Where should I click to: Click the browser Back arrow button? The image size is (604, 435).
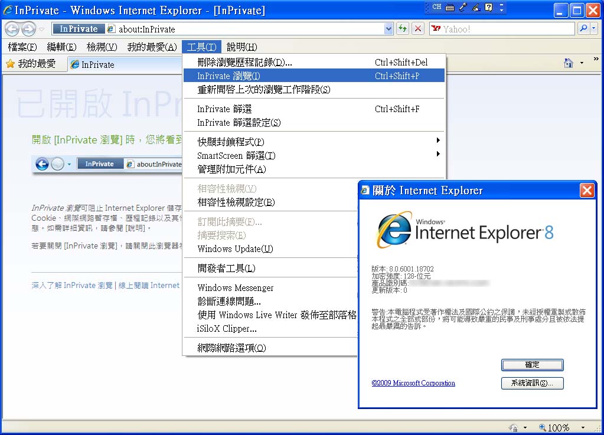pyautogui.click(x=12, y=29)
